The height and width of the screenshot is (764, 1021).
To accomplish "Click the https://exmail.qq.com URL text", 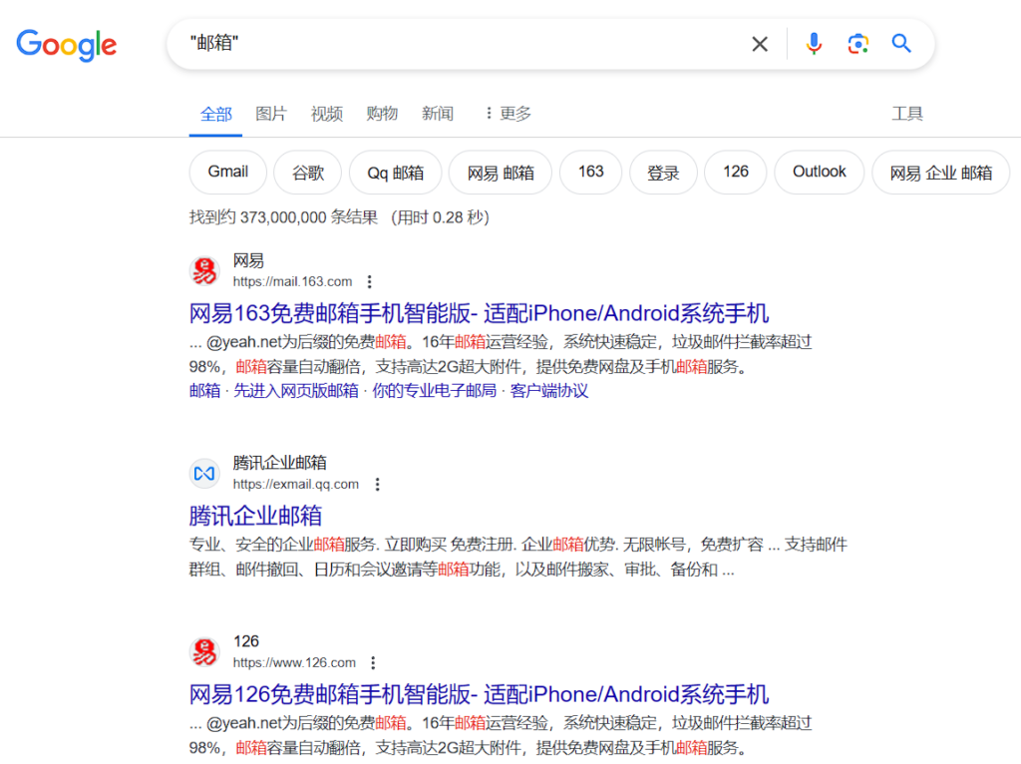I will 295,484.
